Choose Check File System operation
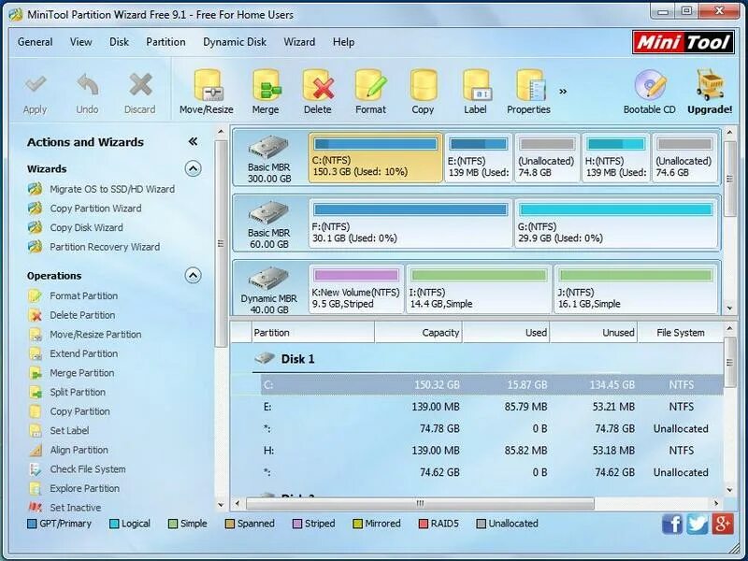 click(x=88, y=469)
